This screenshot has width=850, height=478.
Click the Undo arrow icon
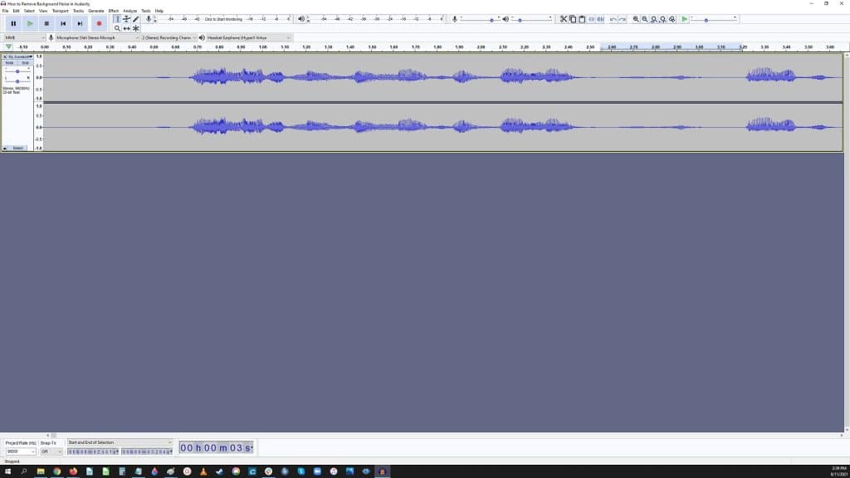tap(612, 19)
